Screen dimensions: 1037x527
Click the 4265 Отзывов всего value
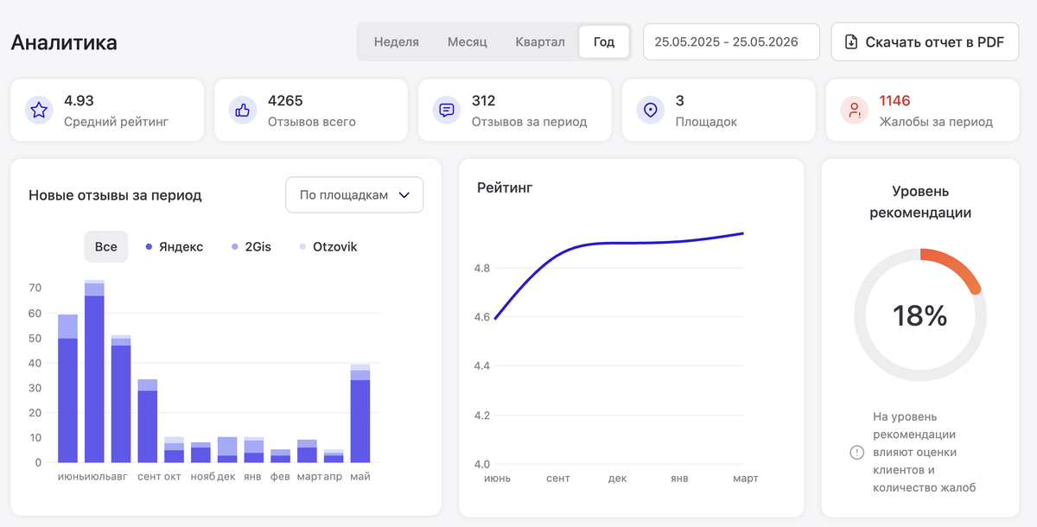point(285,101)
